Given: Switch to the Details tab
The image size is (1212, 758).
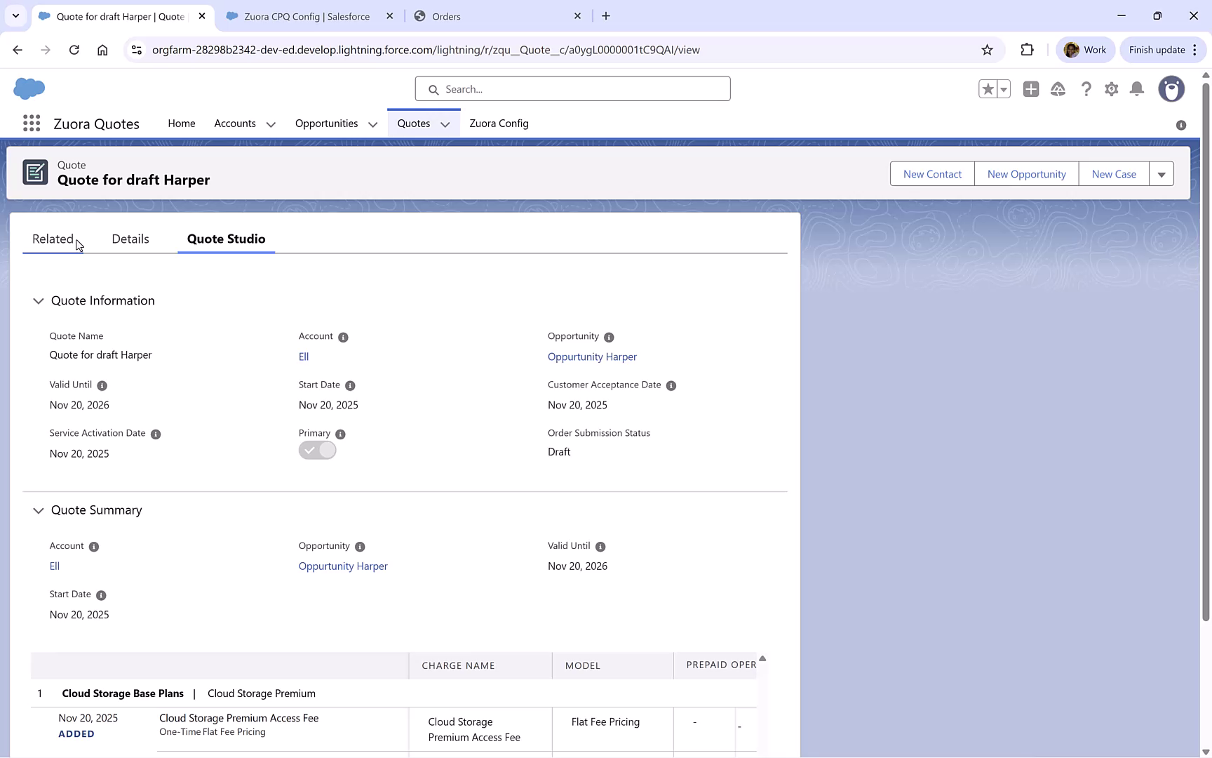Looking at the screenshot, I should (x=130, y=239).
